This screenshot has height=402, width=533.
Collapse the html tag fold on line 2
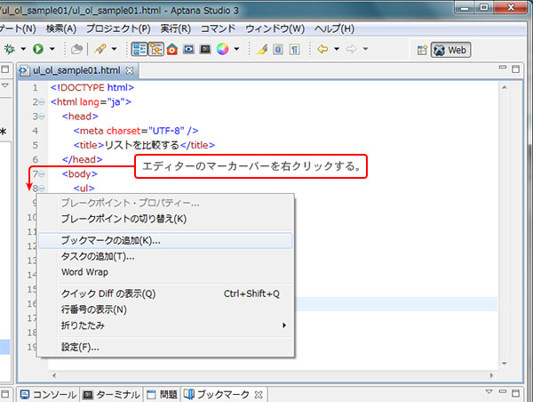coord(42,102)
